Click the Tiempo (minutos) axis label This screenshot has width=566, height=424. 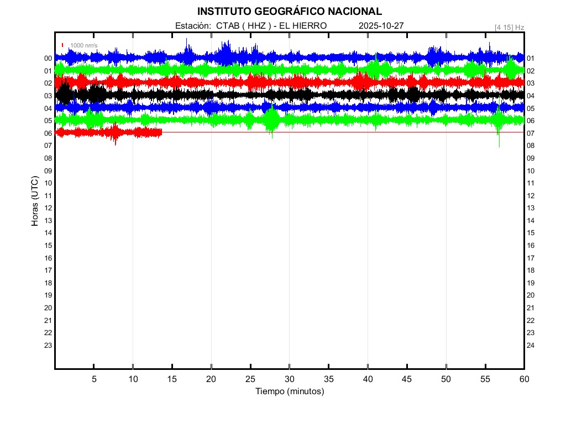(x=289, y=391)
